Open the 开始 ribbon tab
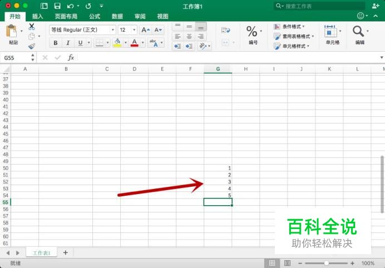This screenshot has width=385, height=268. tap(15, 17)
